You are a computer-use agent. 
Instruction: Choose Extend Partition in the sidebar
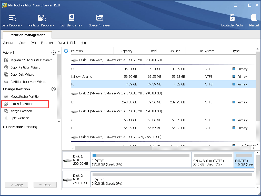25,104
